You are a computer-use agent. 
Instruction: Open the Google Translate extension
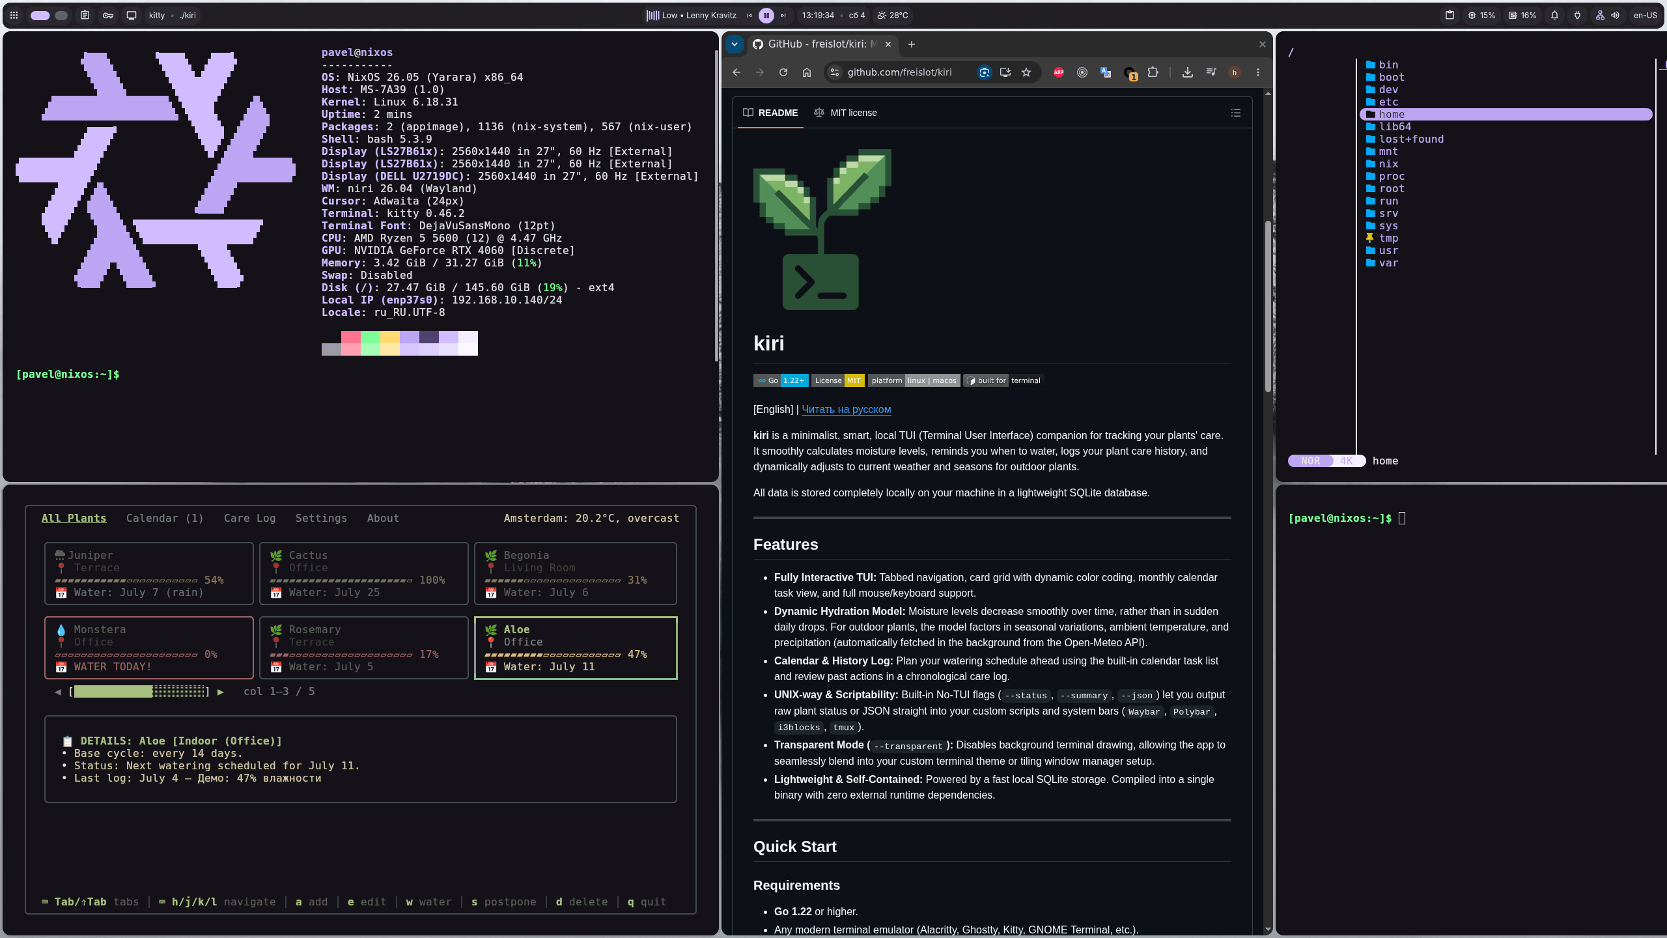[x=1106, y=72]
